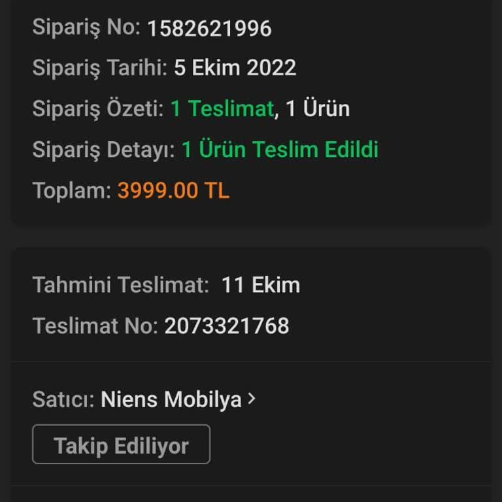Click the orange total 3999.00 TL

pos(173,191)
